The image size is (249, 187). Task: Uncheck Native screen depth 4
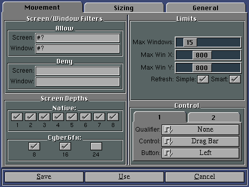58,117
